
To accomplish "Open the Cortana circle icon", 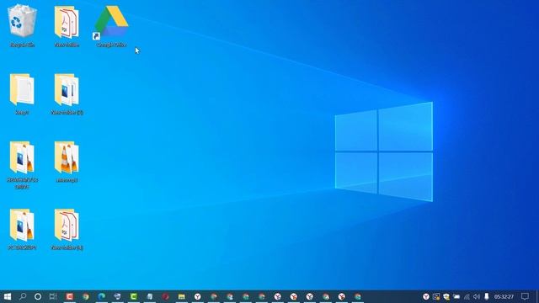I will 38,296.
